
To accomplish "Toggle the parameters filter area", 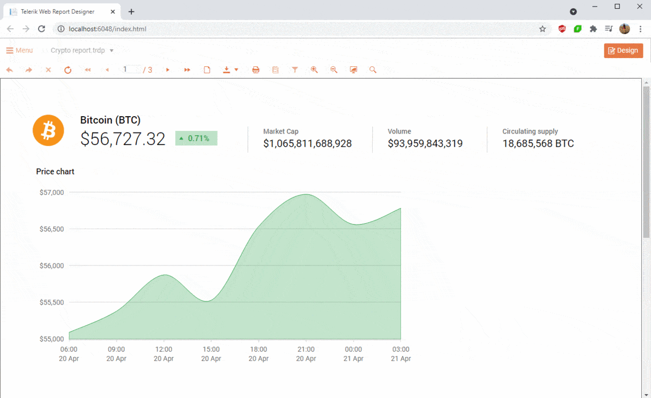I will (x=295, y=70).
